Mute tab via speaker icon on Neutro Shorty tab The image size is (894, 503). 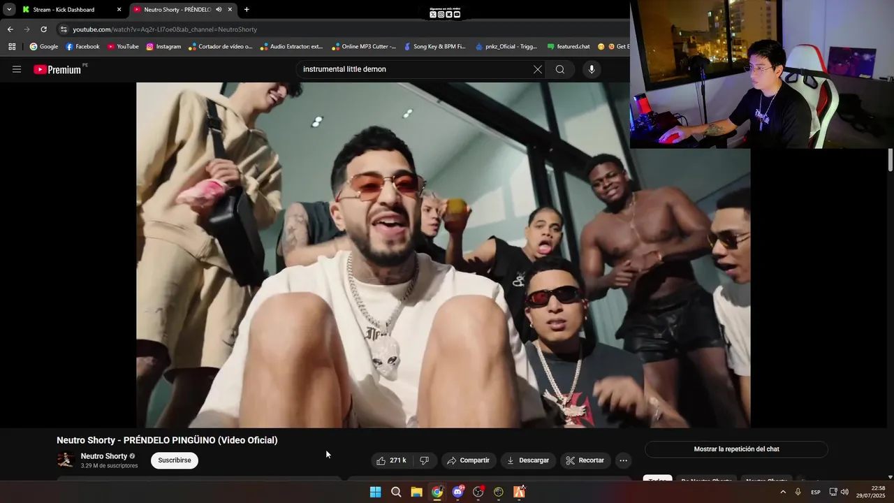pos(219,10)
